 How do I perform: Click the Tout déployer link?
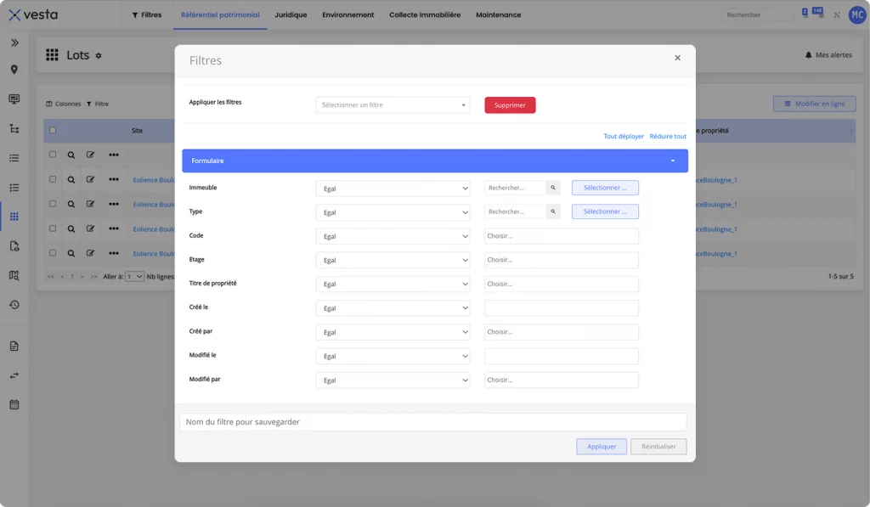(624, 136)
